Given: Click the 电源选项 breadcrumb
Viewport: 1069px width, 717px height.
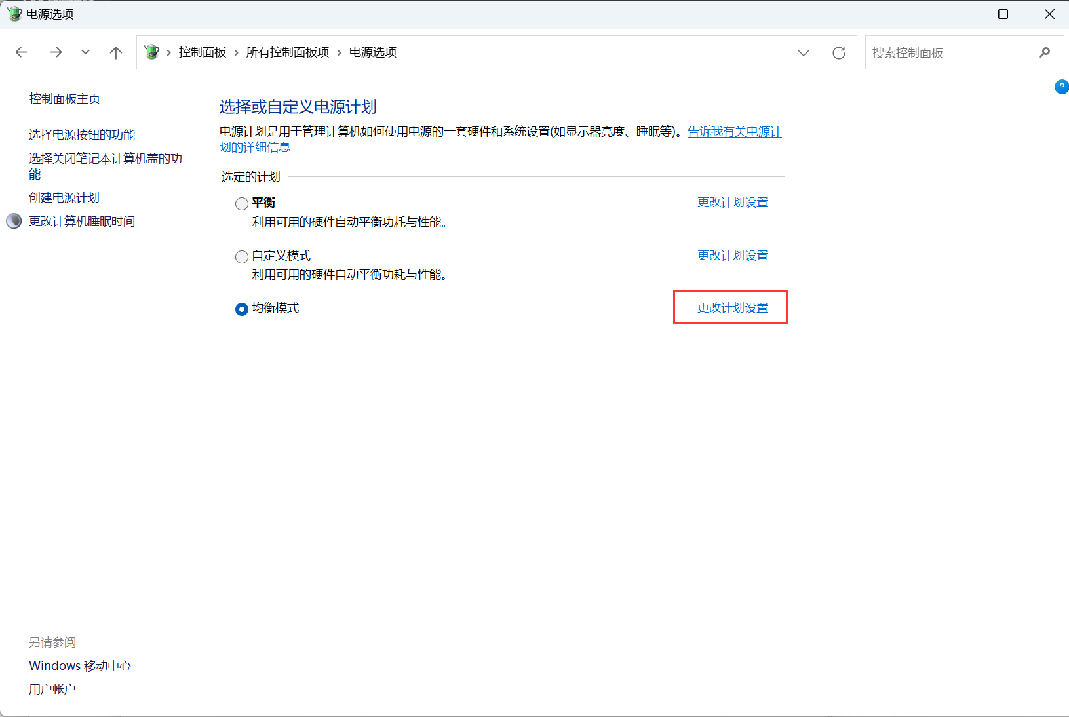Looking at the screenshot, I should click(x=373, y=52).
